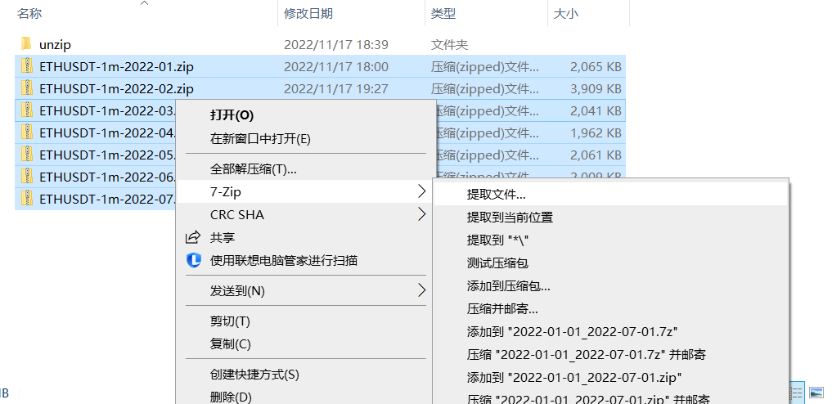Click 添加到 "2022-01-01_2022-07-01.7z" option

click(x=572, y=331)
